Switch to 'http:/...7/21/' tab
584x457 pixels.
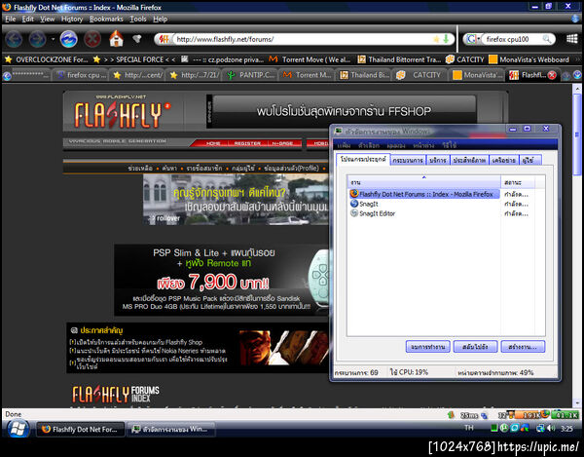tap(195, 75)
